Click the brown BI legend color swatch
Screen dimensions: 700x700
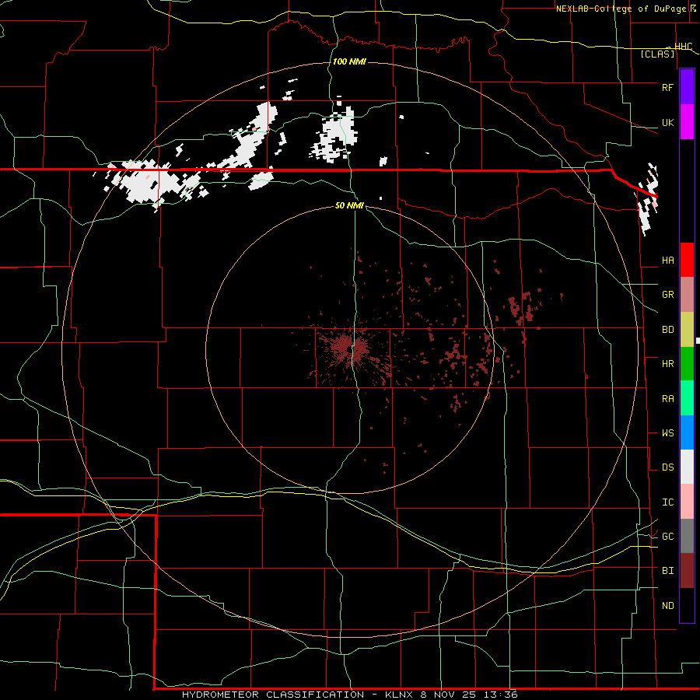[687, 571]
